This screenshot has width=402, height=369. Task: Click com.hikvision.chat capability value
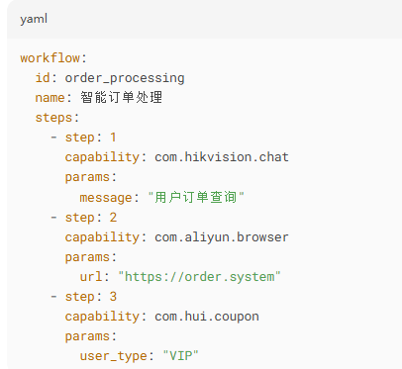[222, 157]
